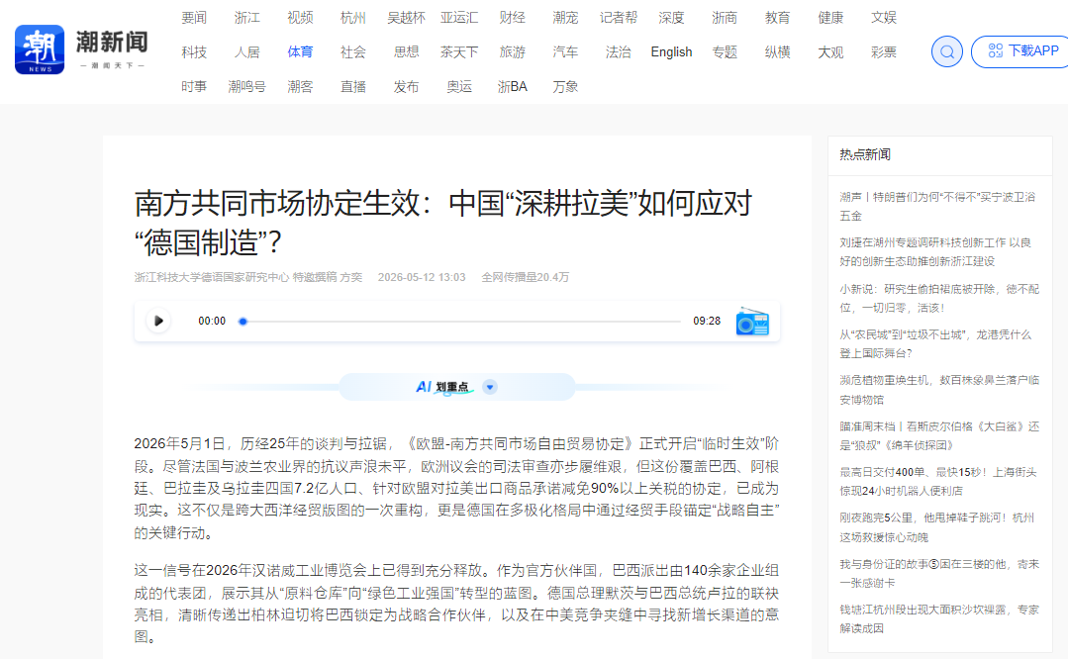Image resolution: width=1068 pixels, height=659 pixels.
Task: Click the radio icon beside the audio player
Action: (752, 322)
